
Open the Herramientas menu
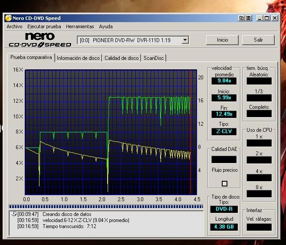(x=80, y=26)
